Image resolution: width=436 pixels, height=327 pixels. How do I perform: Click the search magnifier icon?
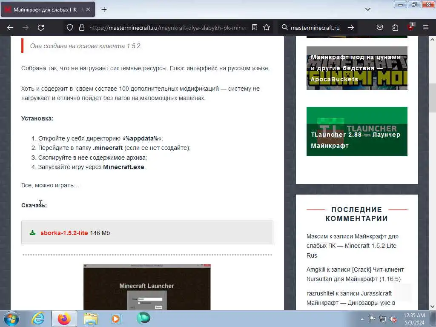click(x=284, y=28)
